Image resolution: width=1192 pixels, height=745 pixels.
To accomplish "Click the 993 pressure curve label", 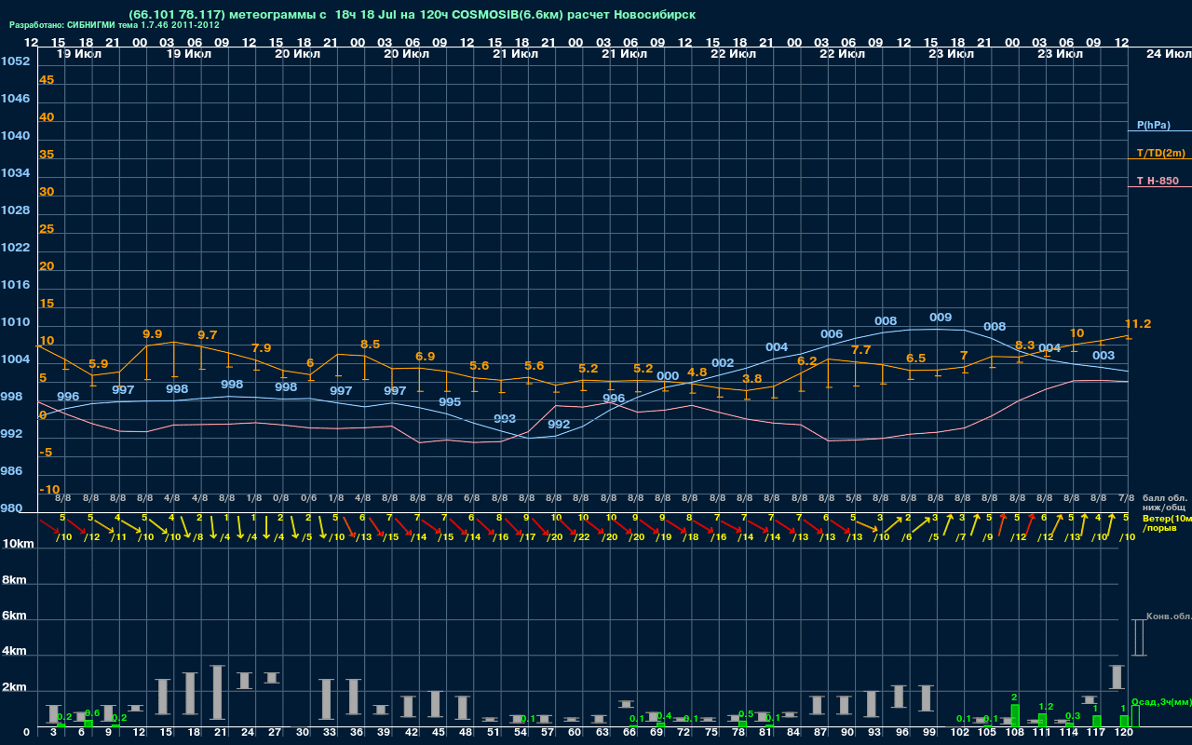I will click(505, 419).
